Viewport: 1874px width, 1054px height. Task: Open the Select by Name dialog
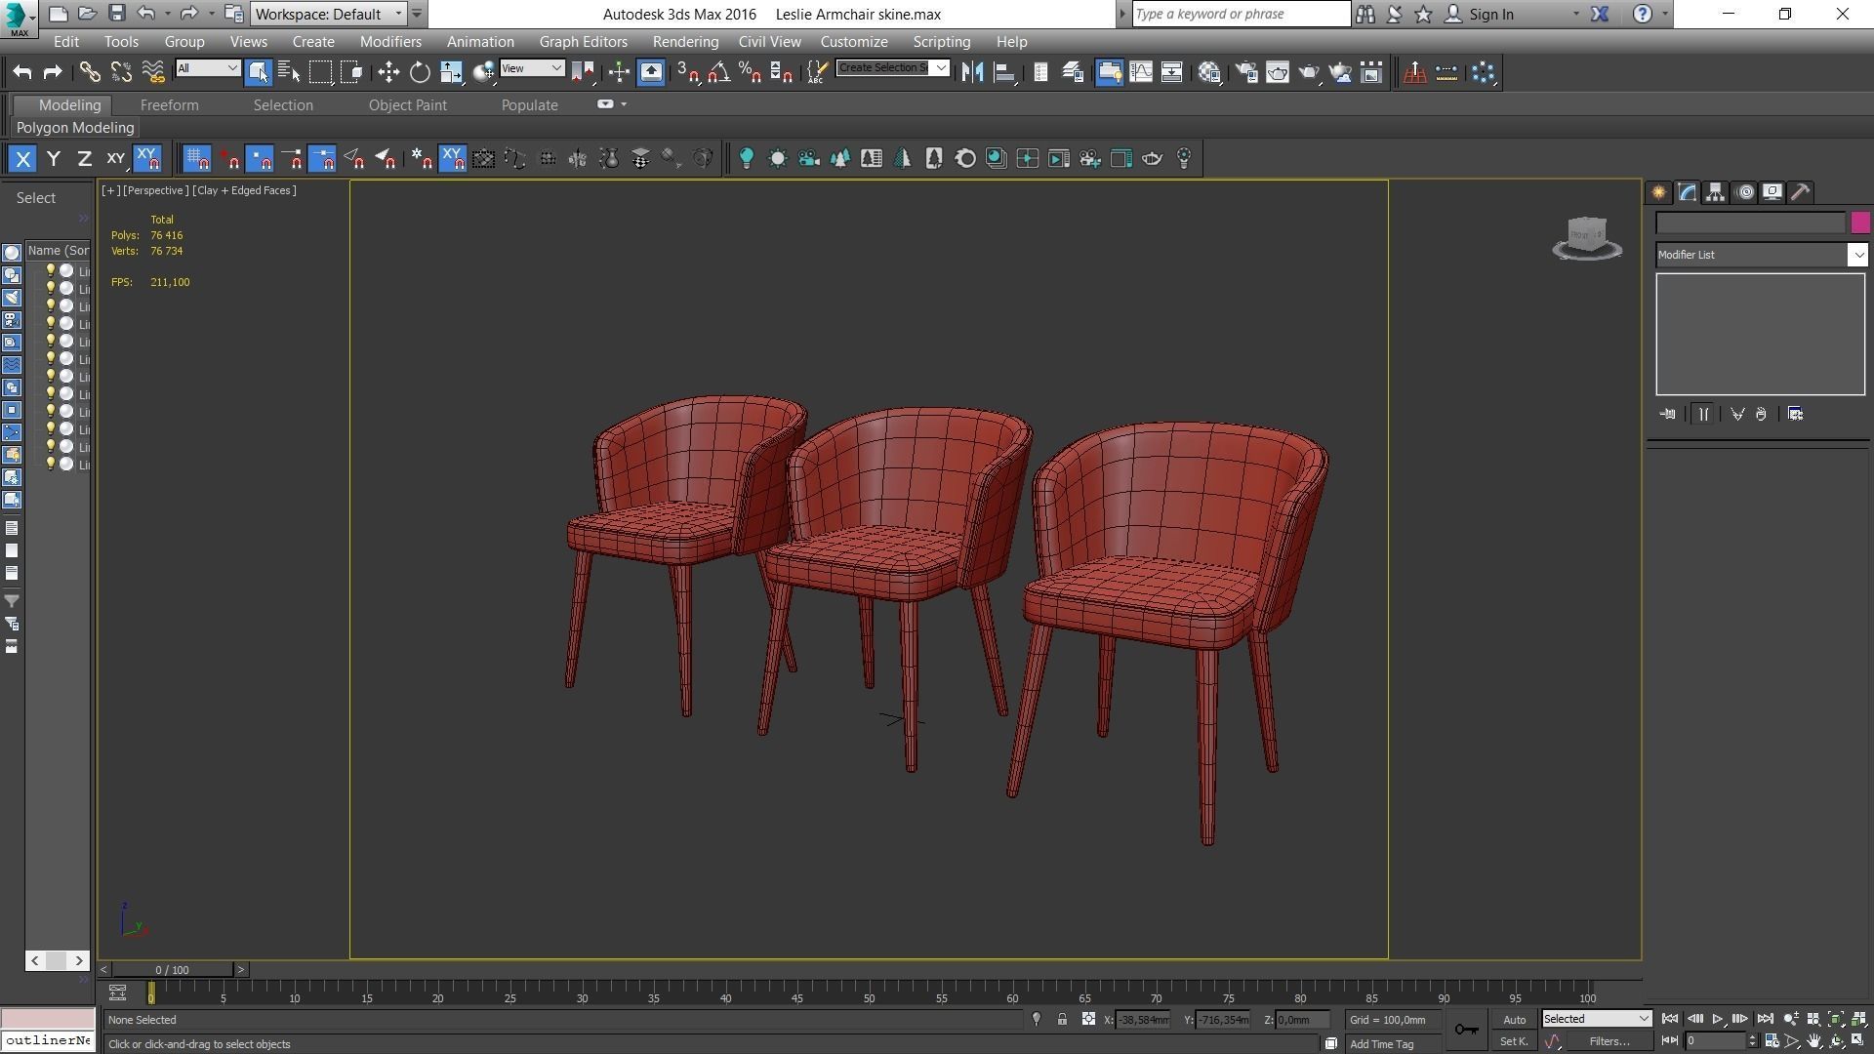(289, 72)
